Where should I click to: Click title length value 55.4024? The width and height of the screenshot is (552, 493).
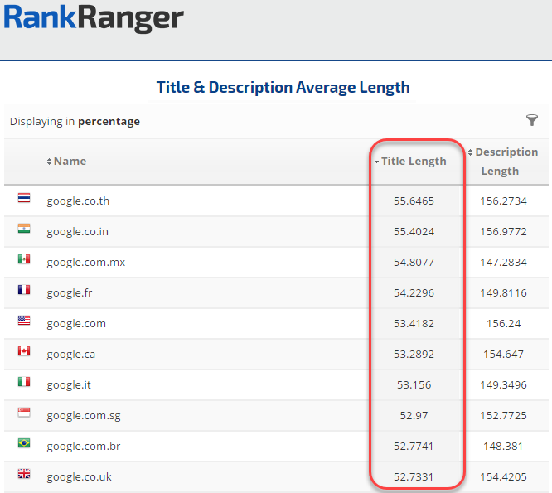414,231
